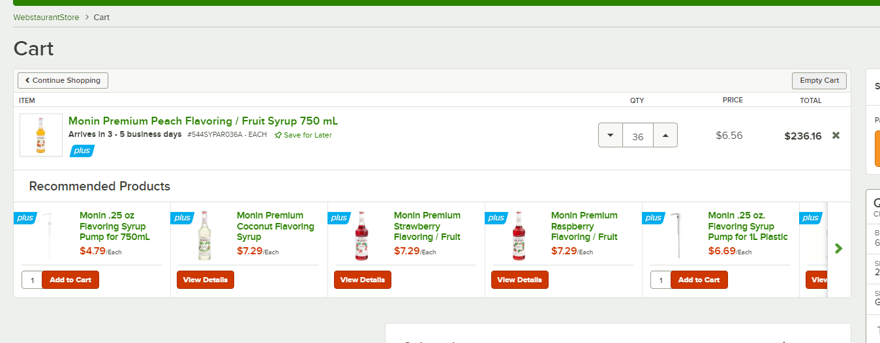Decrease peach syrup quantity with down arrow
Viewport: 880px width, 343px height.
pos(611,136)
